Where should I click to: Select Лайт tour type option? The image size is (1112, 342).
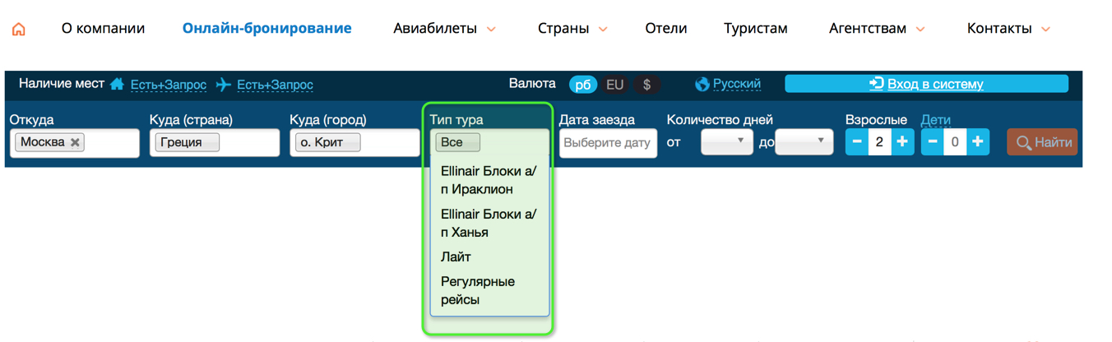[456, 256]
